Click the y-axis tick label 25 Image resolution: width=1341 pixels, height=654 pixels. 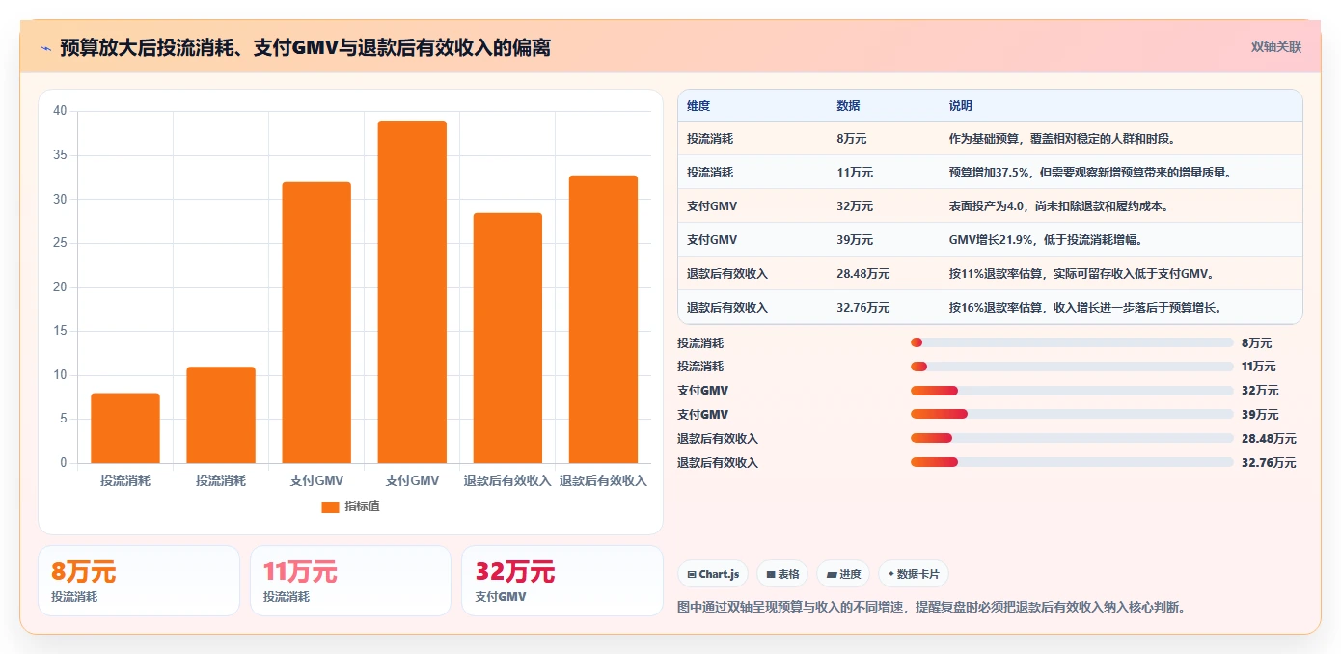coord(60,243)
